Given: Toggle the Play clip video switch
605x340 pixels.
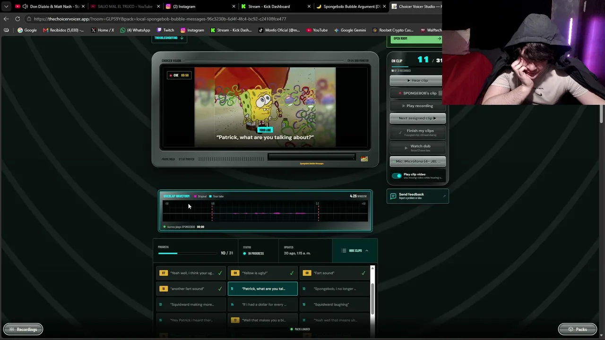Looking at the screenshot, I should pos(397,176).
